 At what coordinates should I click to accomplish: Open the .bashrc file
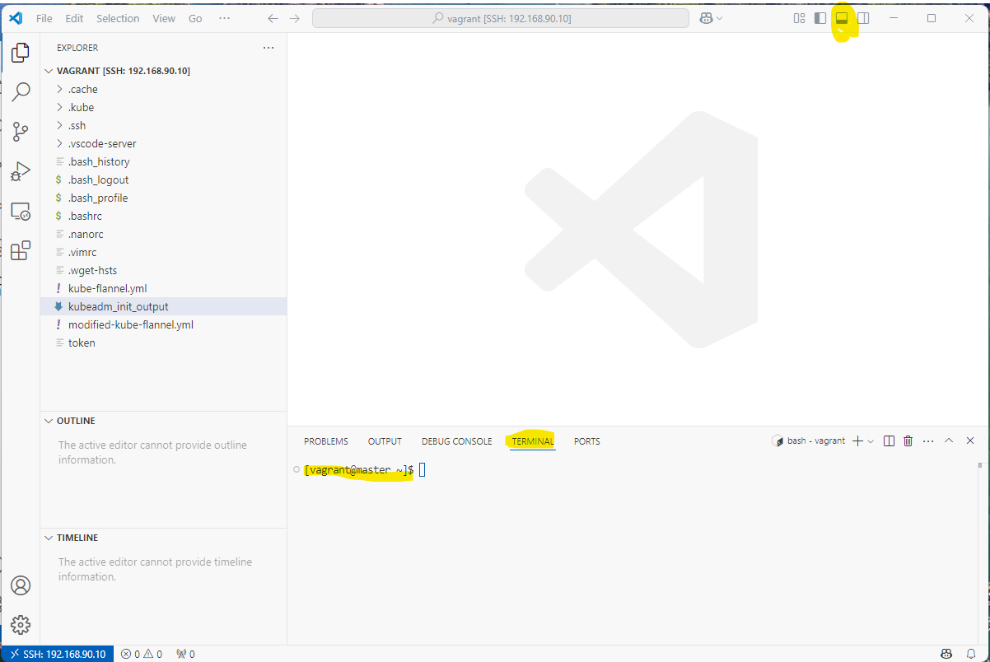coord(163,216)
